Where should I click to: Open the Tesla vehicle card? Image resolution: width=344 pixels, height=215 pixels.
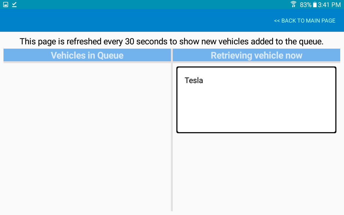(256, 100)
